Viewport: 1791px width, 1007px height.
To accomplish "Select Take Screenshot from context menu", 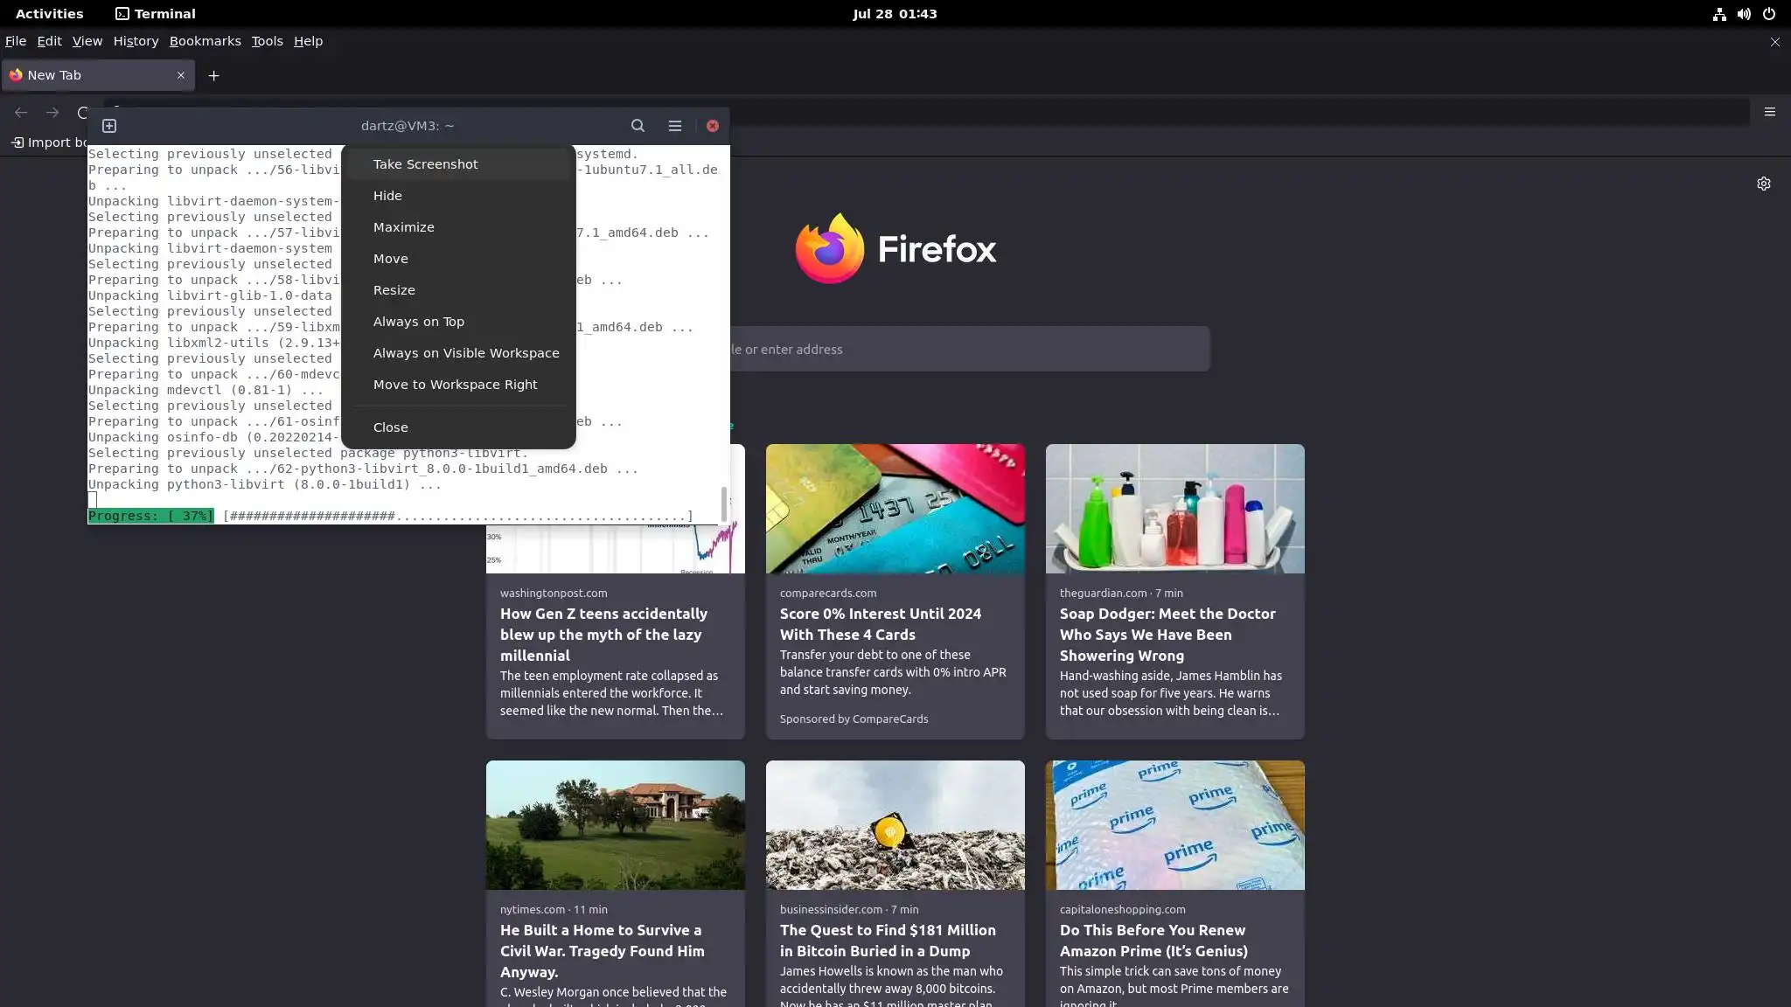I will tap(425, 164).
